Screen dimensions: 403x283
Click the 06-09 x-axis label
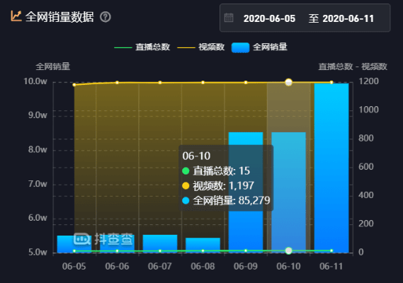(246, 266)
